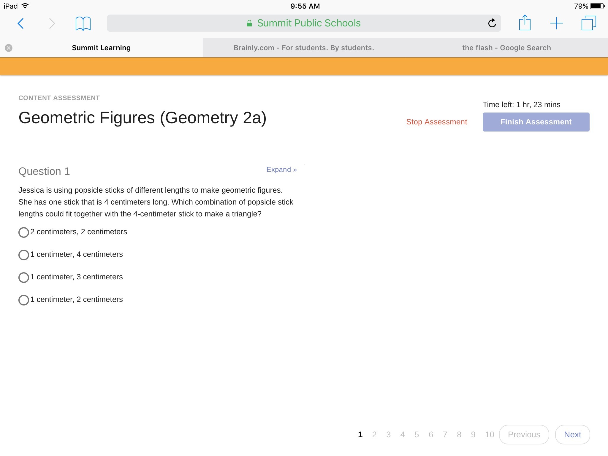
Task: Click the Finish Assessment button
Action: click(536, 122)
